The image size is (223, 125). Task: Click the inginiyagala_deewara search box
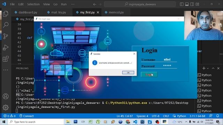coord(140,4)
